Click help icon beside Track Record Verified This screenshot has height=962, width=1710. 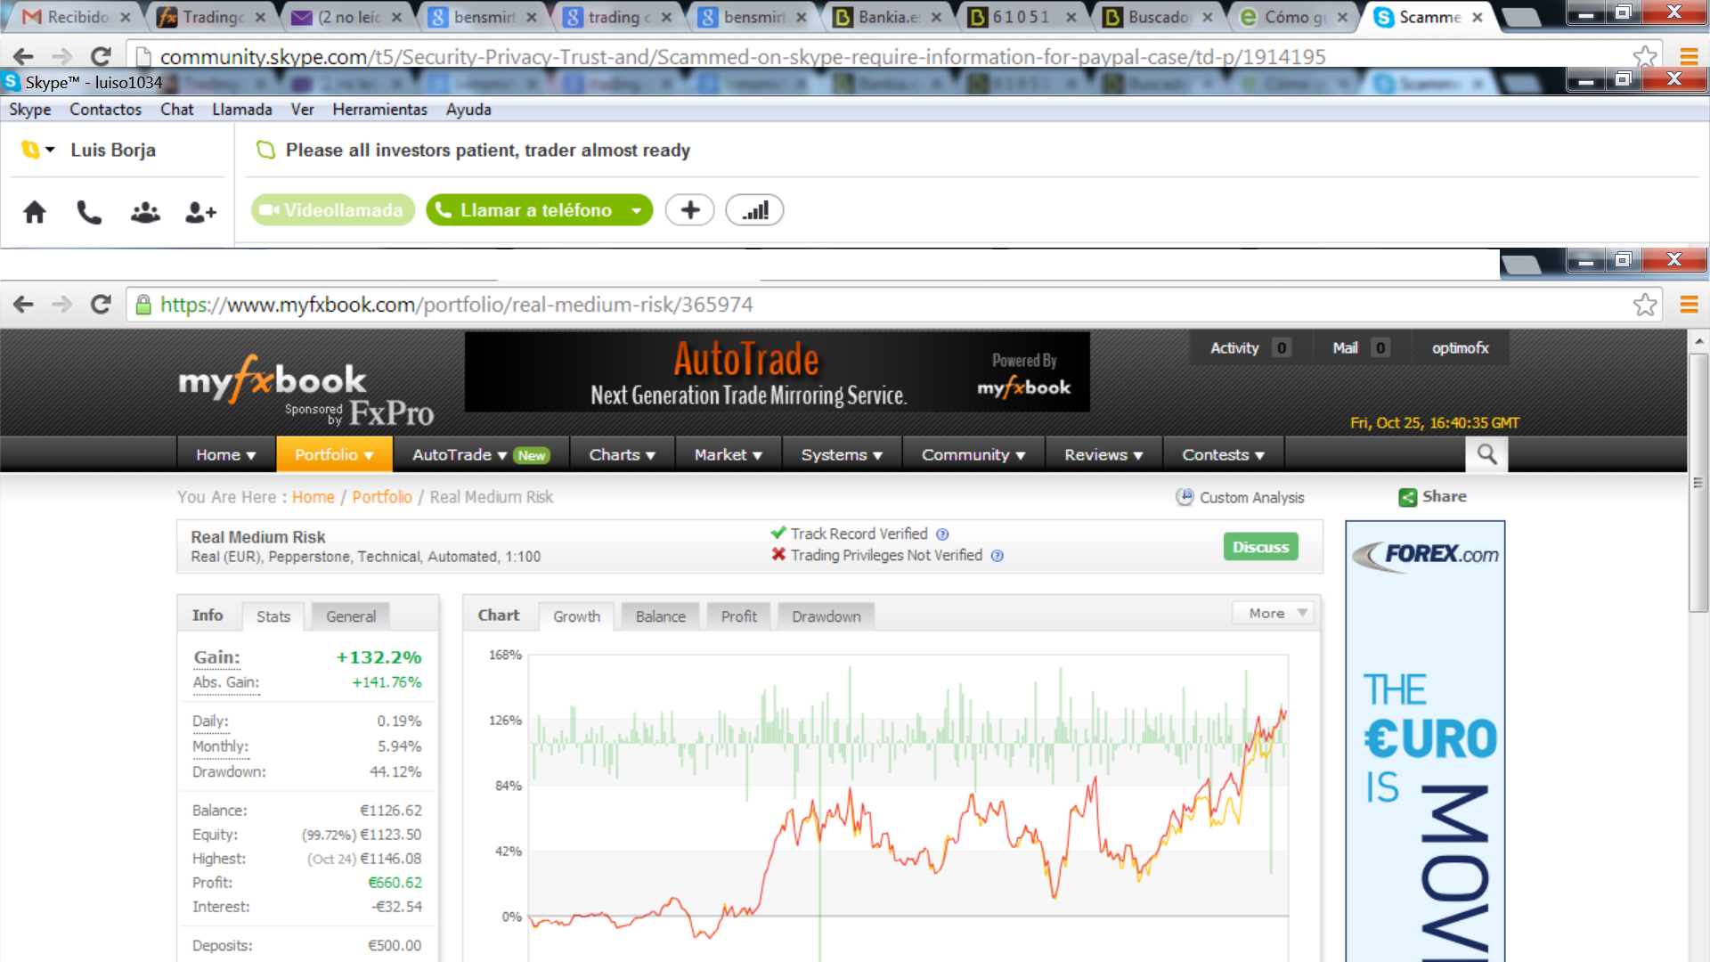tap(942, 534)
